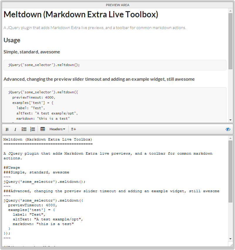
Task: Click 'previewTimeout: 4000,' line in editor
Action: [33, 205]
